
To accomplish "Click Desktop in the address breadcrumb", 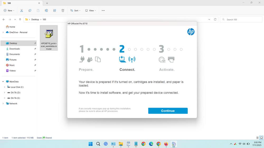I will [x=35, y=19].
